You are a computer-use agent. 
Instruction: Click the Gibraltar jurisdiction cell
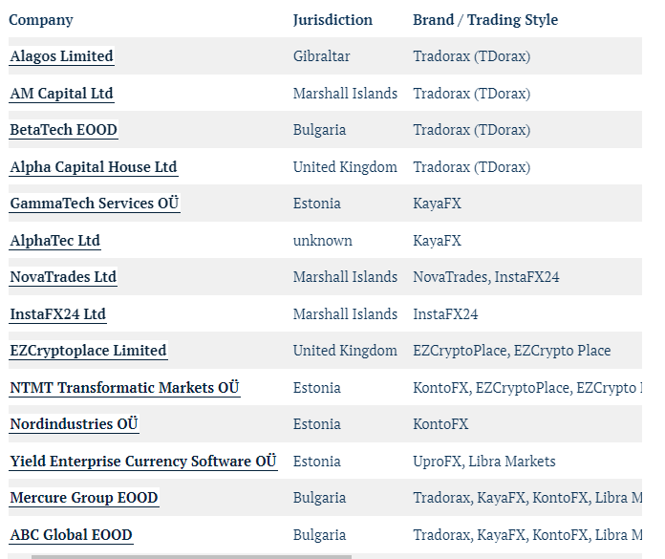[321, 56]
